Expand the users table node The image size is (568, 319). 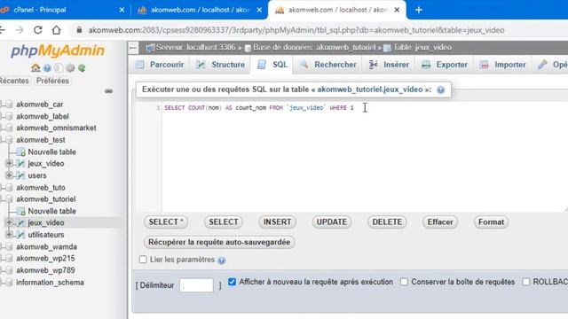tap(9, 175)
